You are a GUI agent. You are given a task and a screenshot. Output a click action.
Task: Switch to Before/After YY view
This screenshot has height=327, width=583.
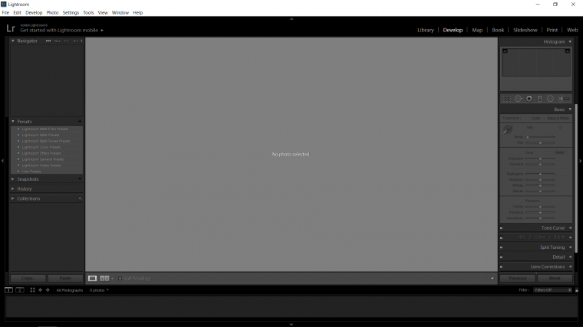tap(104, 279)
